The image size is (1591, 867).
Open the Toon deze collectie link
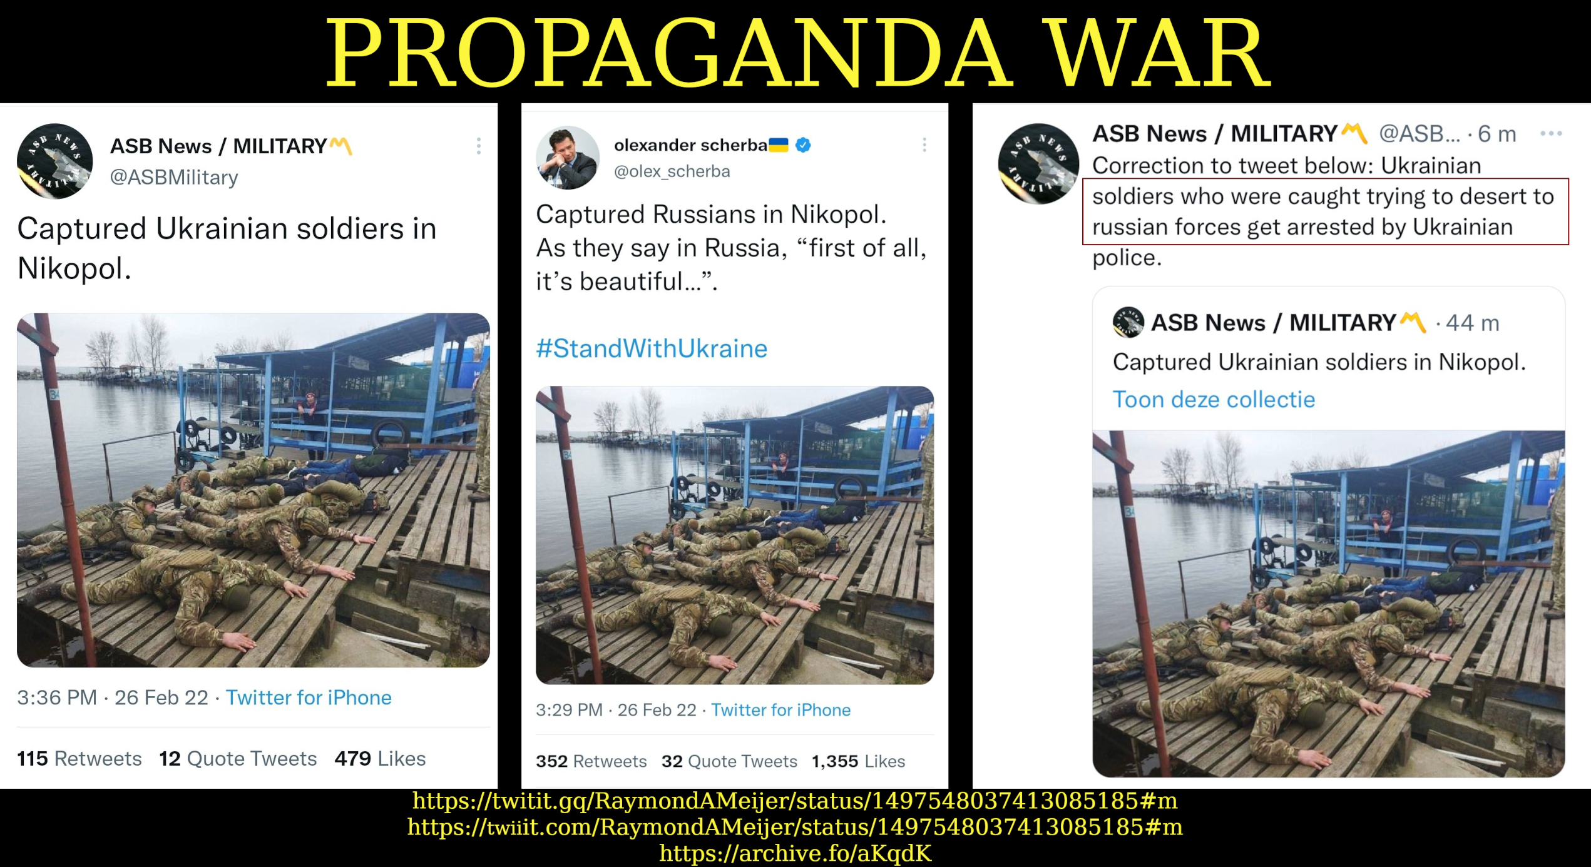[1214, 399]
